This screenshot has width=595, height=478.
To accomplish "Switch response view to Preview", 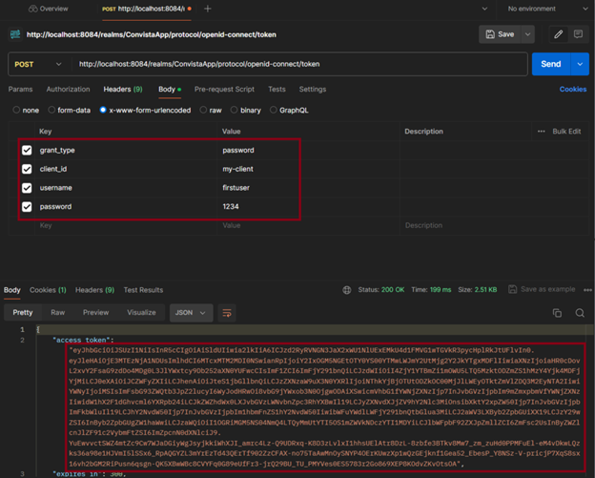I will (95, 313).
